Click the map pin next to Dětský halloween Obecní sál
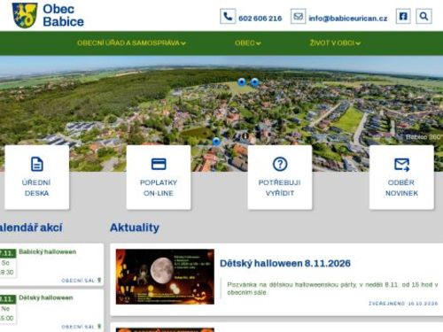Viewport: 443px width, 332px height. click(99, 327)
